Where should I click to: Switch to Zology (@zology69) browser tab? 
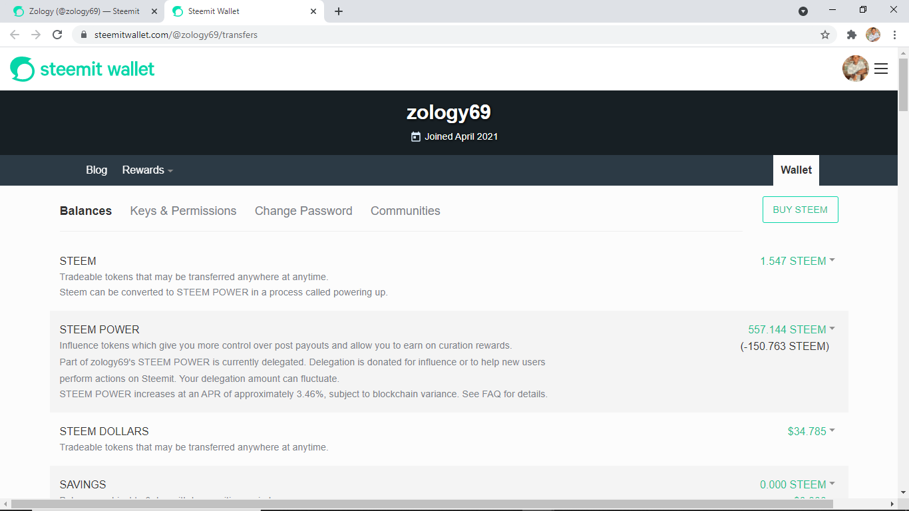click(85, 11)
